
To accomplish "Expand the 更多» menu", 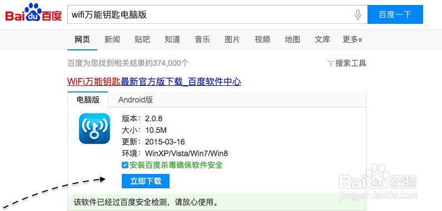I will tap(352, 39).
